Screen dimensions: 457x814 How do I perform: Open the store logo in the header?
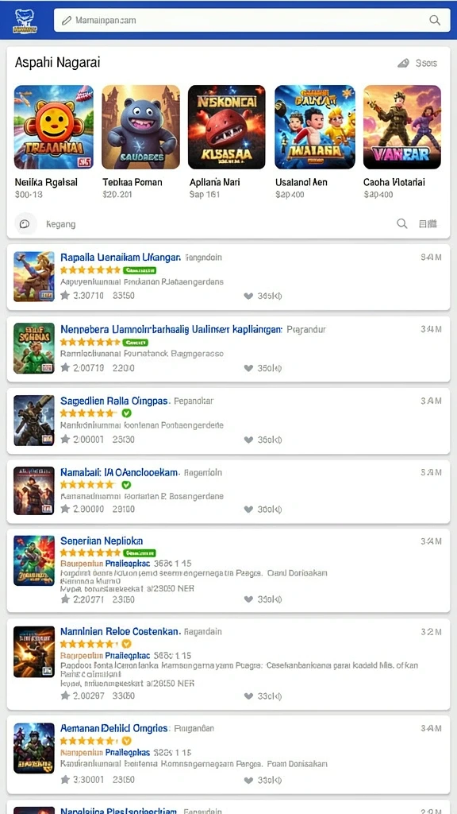tap(26, 21)
